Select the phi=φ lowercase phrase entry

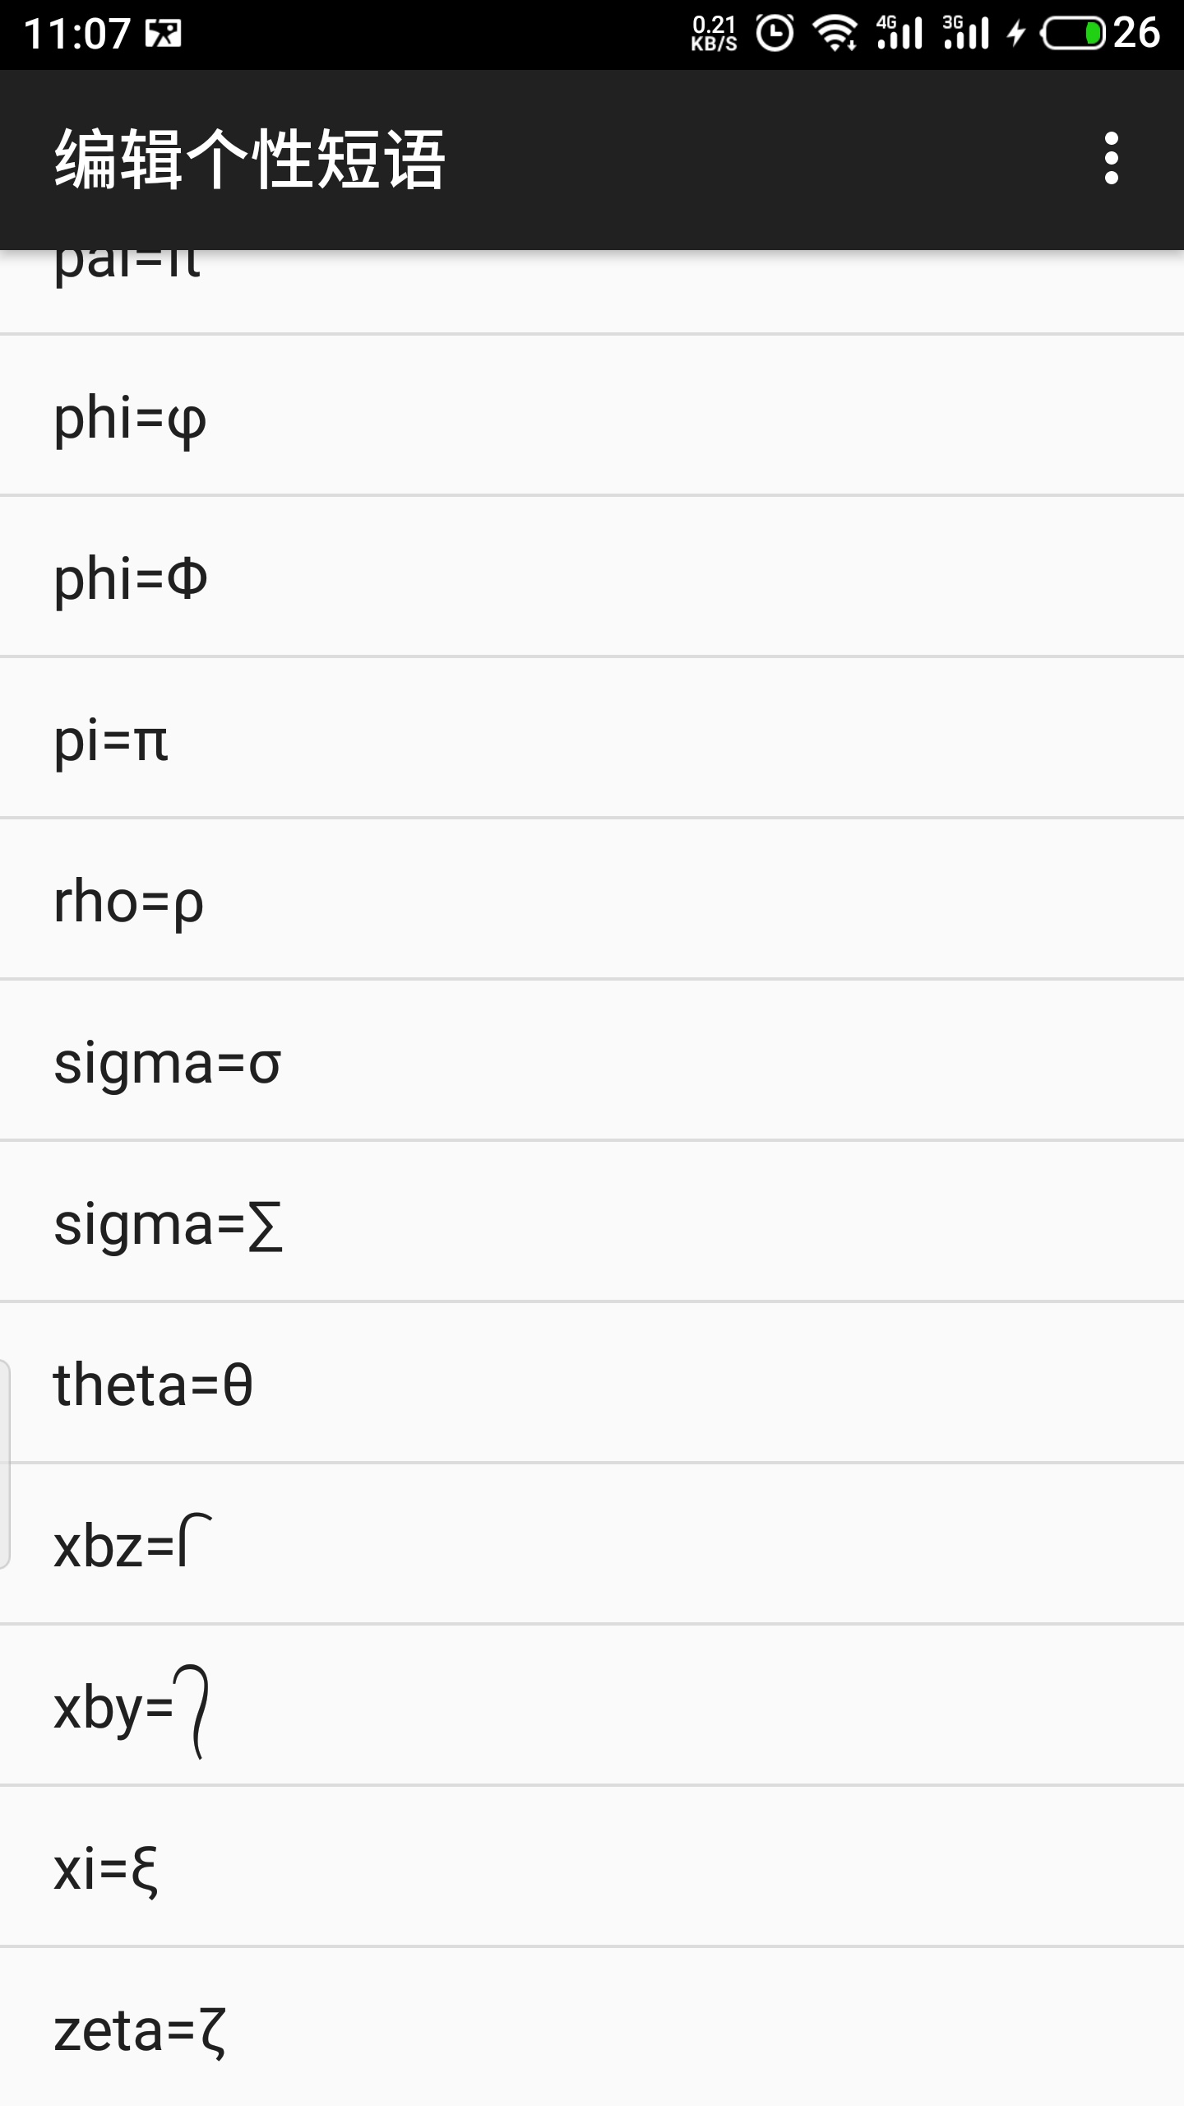pos(592,415)
